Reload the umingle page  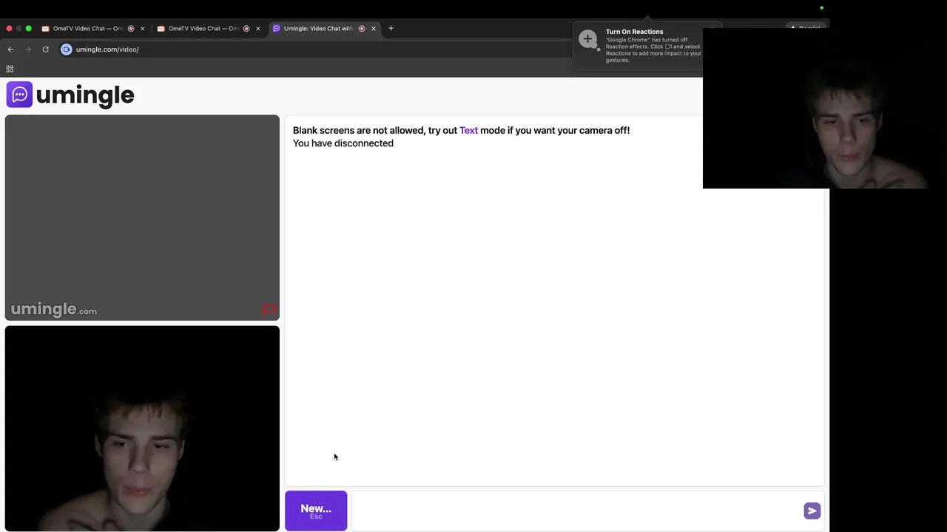click(x=45, y=50)
